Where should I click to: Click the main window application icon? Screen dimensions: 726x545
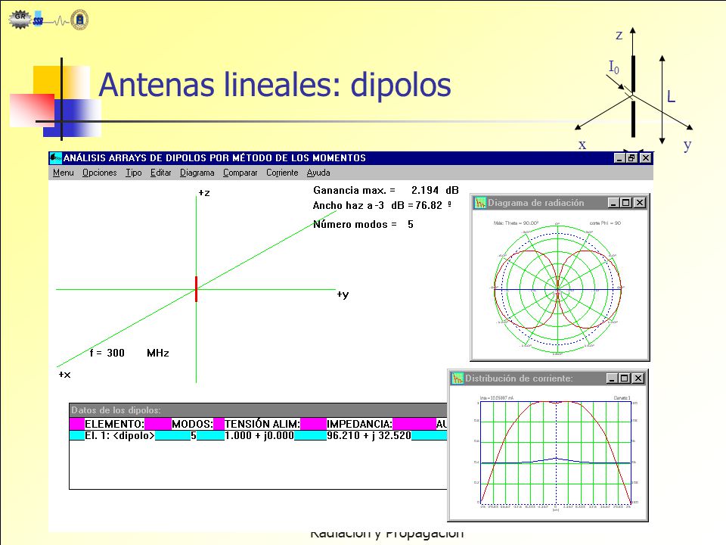(55, 158)
